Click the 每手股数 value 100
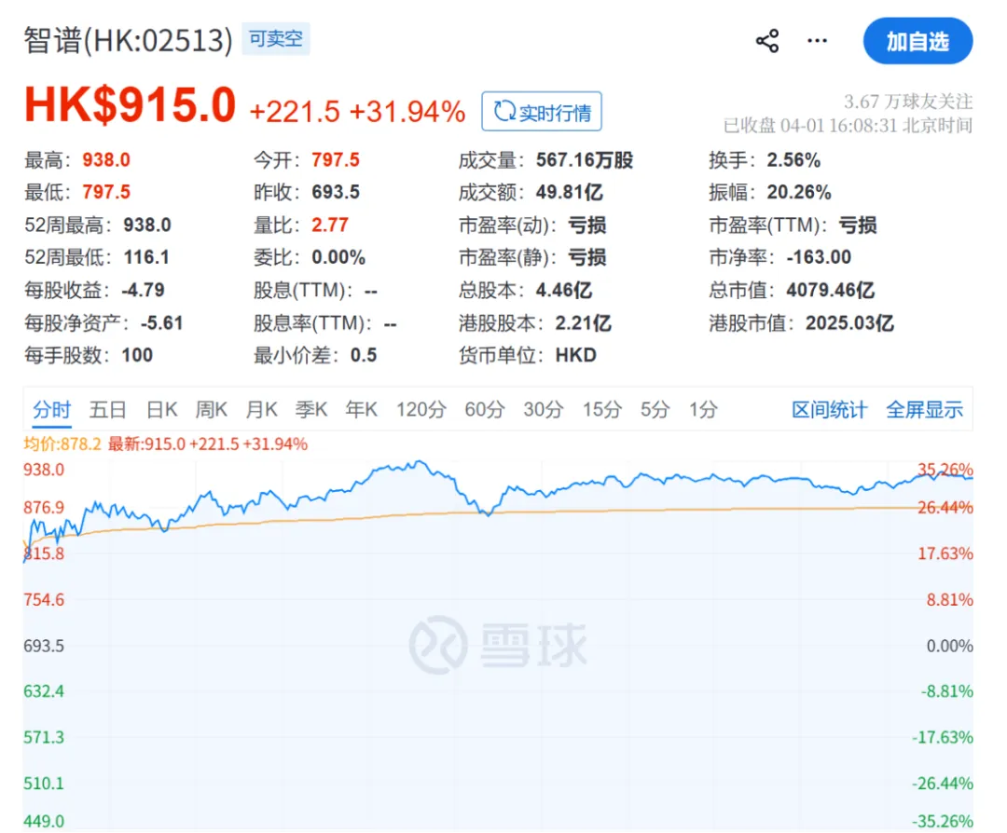This screenshot has height=833, width=1007. [137, 355]
